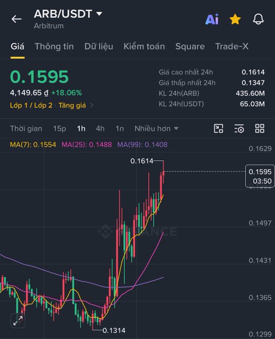
Task: Open the chart drawing tools icon
Action: 219,129
